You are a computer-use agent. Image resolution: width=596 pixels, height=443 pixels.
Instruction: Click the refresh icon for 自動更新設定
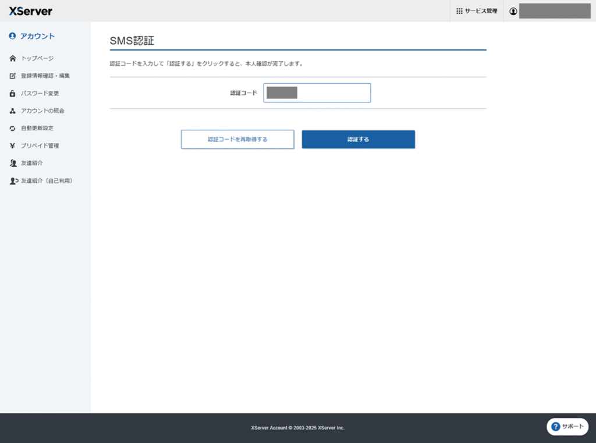pos(13,128)
